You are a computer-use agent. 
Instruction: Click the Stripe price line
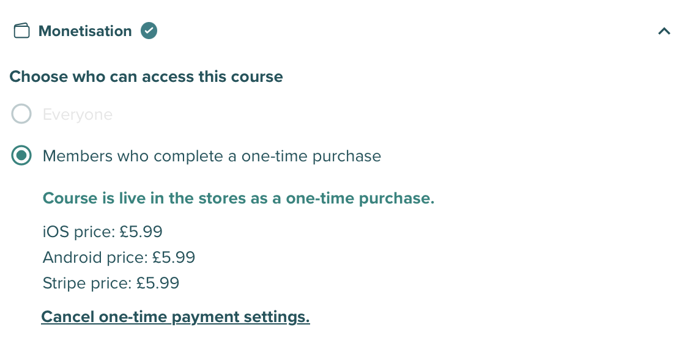[111, 283]
